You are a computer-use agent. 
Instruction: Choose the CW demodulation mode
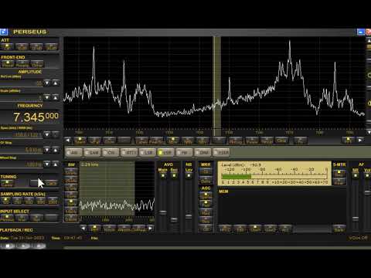111,152
